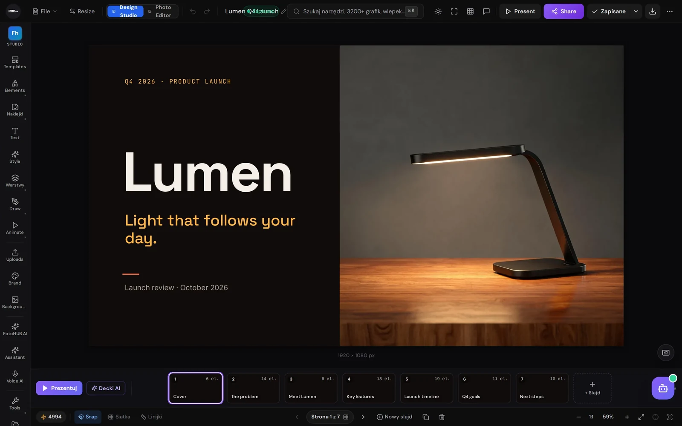
Task: Open the Assistant panel
Action: [15, 353]
